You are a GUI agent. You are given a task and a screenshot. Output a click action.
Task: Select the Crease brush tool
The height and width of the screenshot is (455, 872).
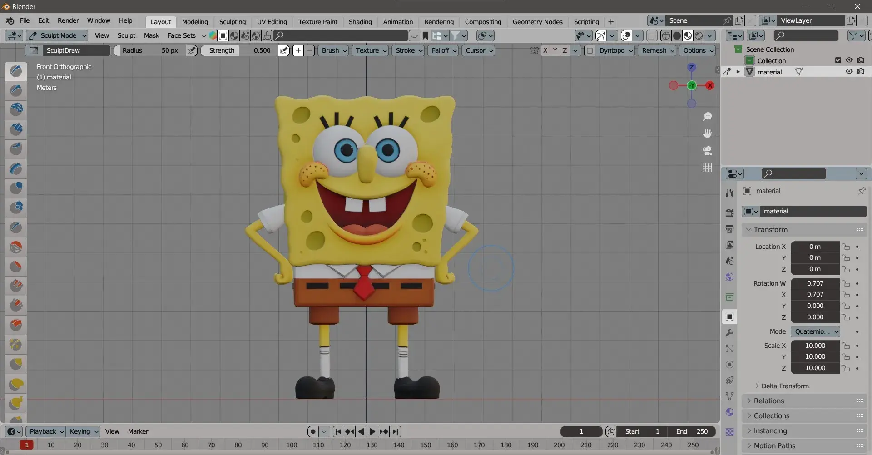point(16,227)
